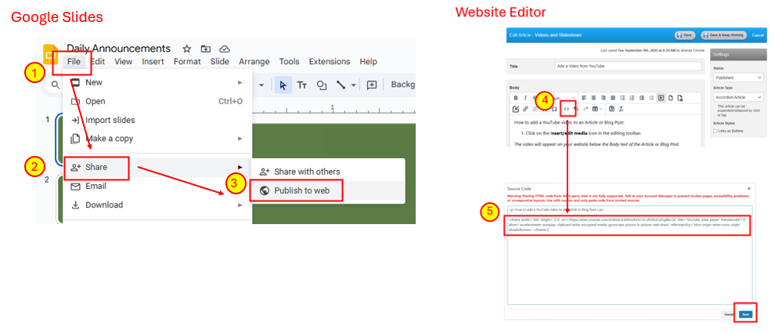Open the Slide menu

pyautogui.click(x=219, y=61)
